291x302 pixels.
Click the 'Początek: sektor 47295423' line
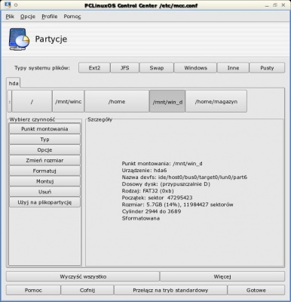click(x=158, y=198)
